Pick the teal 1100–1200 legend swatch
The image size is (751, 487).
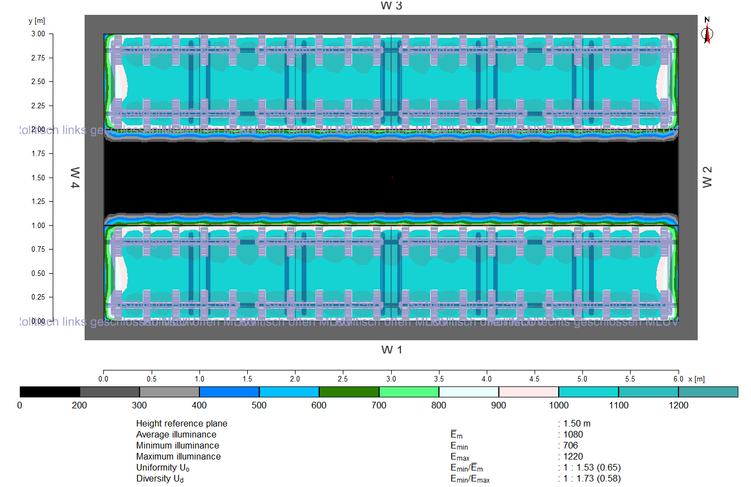[x=649, y=392]
